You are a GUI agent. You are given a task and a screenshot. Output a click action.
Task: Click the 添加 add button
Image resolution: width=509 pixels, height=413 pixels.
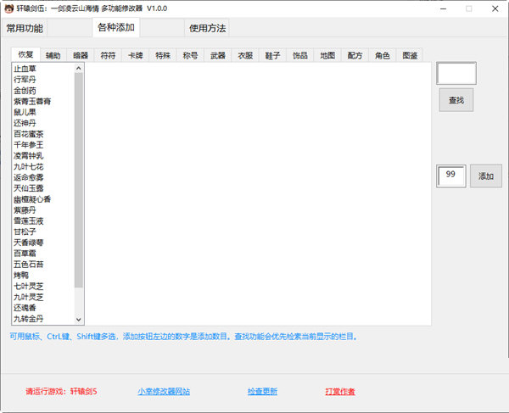[486, 176]
